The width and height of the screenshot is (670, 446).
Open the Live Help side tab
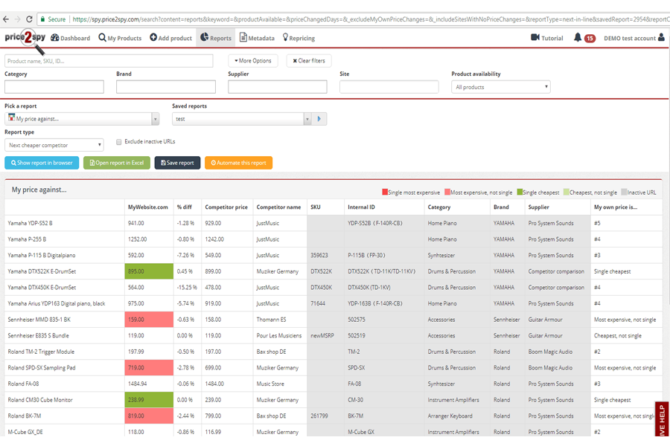[x=662, y=418]
